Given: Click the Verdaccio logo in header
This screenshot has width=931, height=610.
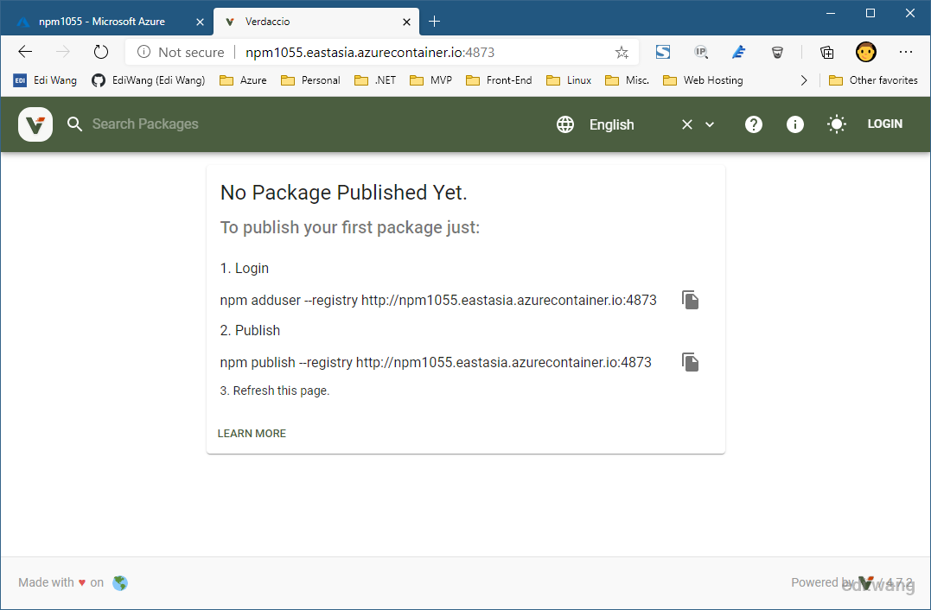Looking at the screenshot, I should [35, 124].
